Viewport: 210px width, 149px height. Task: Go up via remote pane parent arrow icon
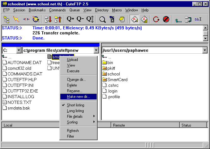[104, 57]
